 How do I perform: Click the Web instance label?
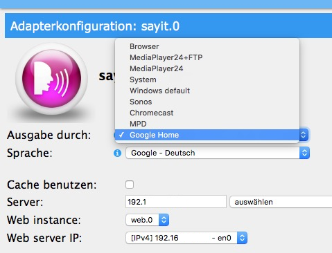pos(44,220)
